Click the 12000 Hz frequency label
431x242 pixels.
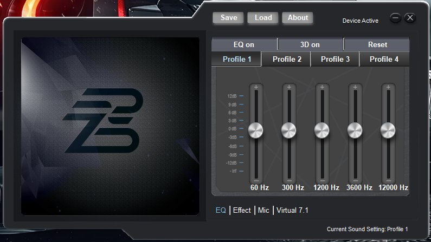coord(393,187)
